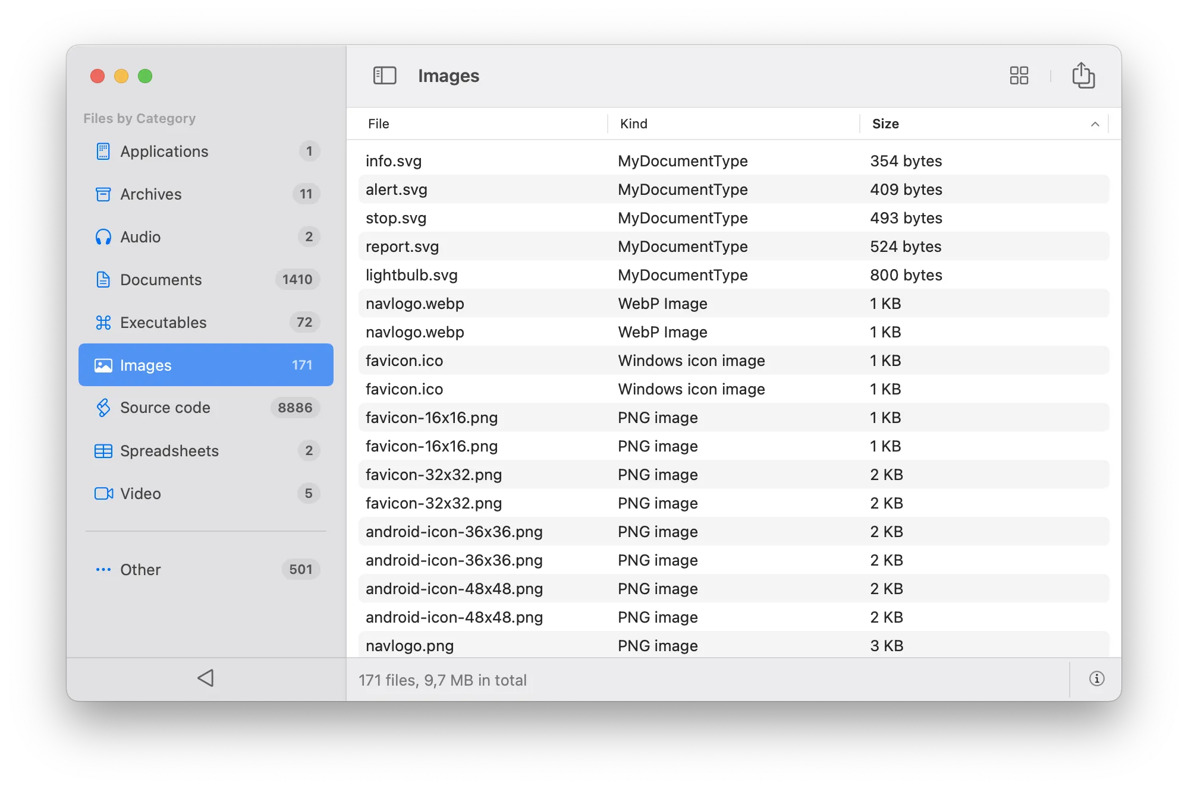1188x789 pixels.
Task: Open the Share options
Action: click(x=1084, y=75)
